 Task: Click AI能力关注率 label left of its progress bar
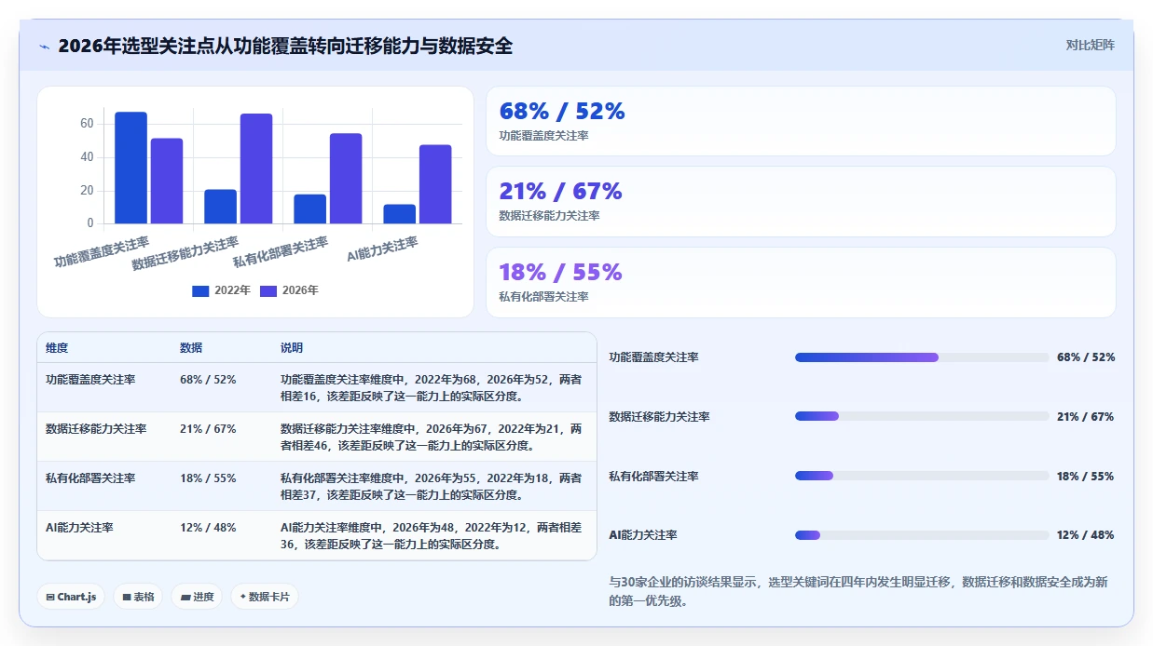[643, 535]
